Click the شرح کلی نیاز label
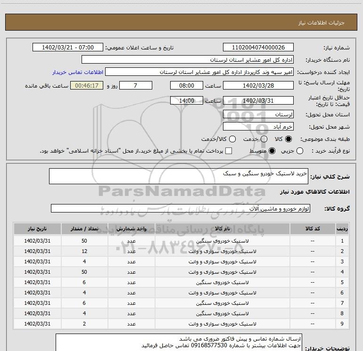363x351 pixels. [330, 177]
